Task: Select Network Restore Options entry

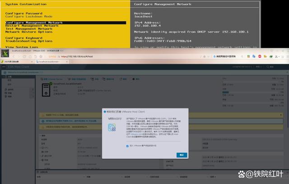Action: pyautogui.click(x=29, y=32)
